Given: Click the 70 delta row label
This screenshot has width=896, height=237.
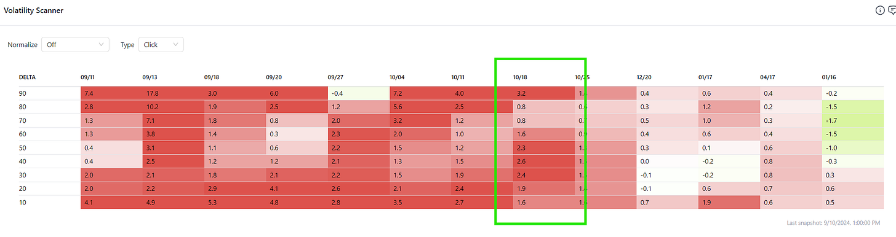Looking at the screenshot, I should coord(23,120).
